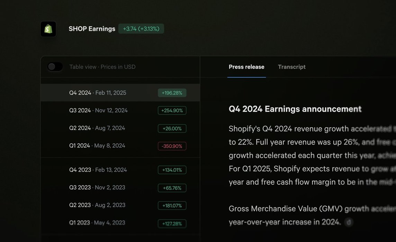
Task: Click the +26.00% badge
Action: click(172, 129)
